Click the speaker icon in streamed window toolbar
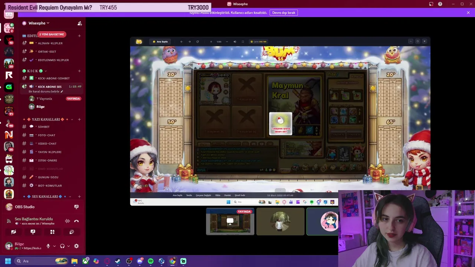Image resolution: width=475 pixels, height=267 pixels. [x=235, y=42]
